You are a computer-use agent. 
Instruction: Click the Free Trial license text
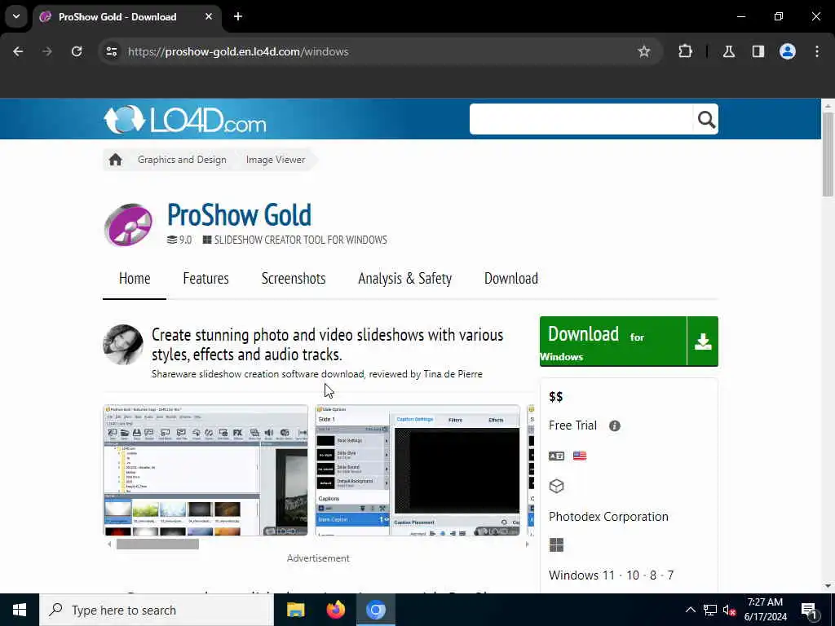point(572,425)
